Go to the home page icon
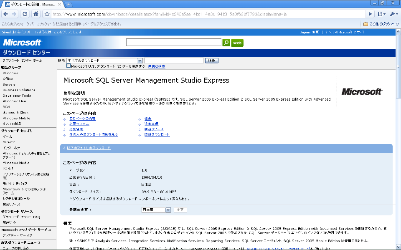Viewport: 401px width, 250px height. pyautogui.click(x=36, y=14)
